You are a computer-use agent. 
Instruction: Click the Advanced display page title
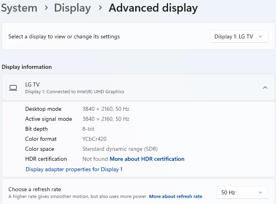pos(153,8)
